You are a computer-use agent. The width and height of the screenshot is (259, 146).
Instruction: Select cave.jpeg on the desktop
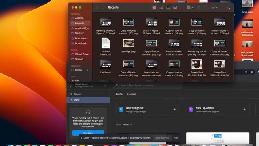tap(247, 7)
